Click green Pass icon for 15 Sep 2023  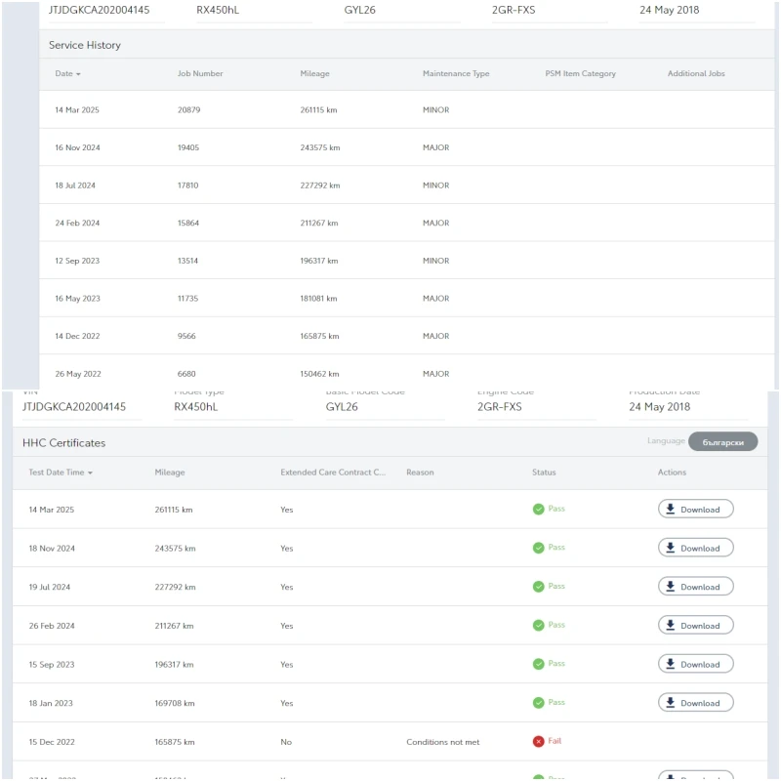(x=538, y=664)
